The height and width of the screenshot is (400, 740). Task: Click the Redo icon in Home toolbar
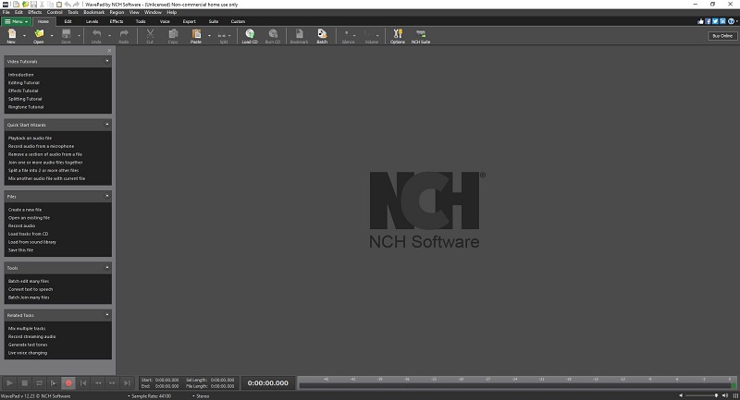pos(124,33)
